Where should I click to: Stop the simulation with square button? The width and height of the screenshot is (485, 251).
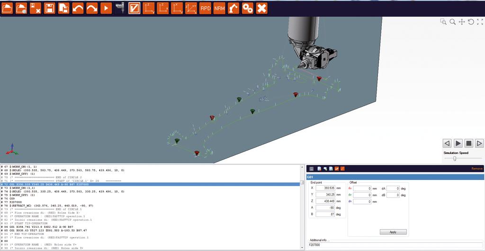(468, 143)
